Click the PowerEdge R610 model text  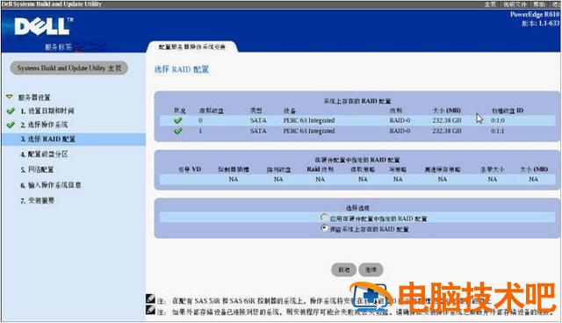point(535,15)
